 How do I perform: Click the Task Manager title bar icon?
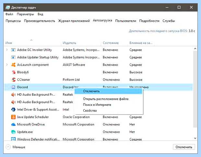8,7
